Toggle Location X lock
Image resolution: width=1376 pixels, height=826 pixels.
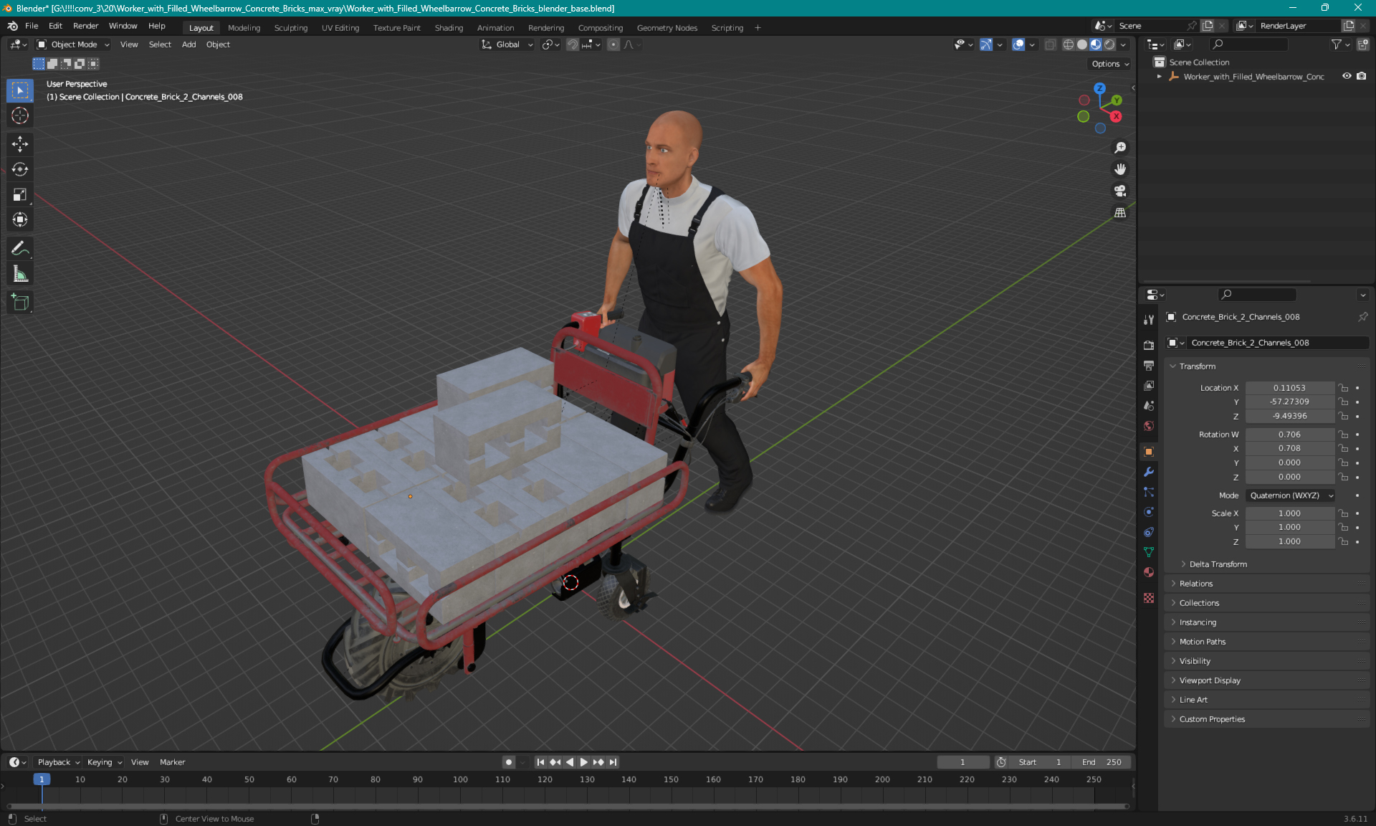point(1344,388)
